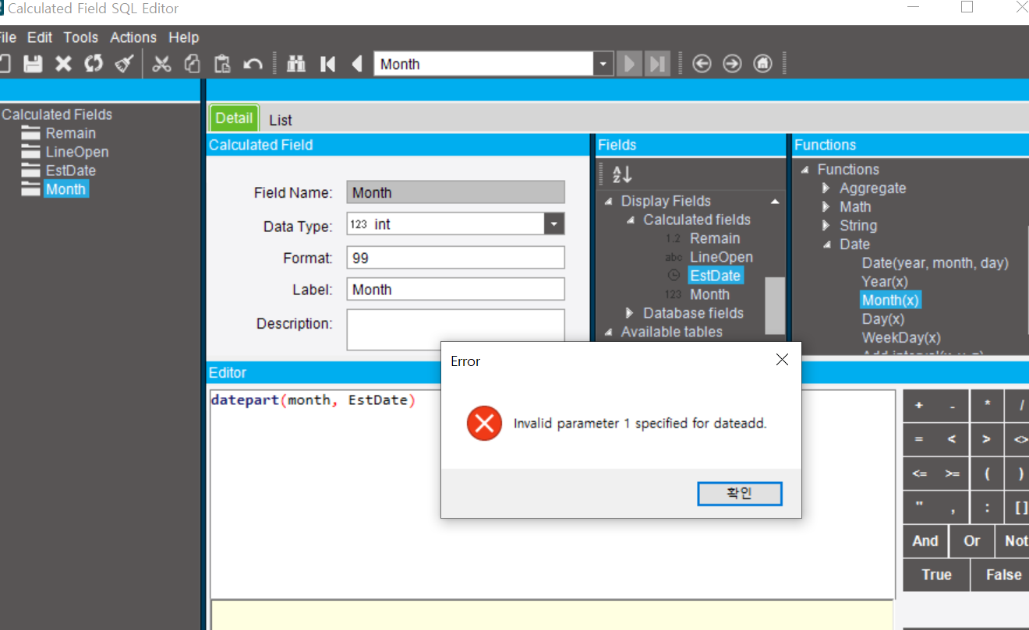
Task: Click the less-than-or-equal operator button
Action: coord(919,473)
